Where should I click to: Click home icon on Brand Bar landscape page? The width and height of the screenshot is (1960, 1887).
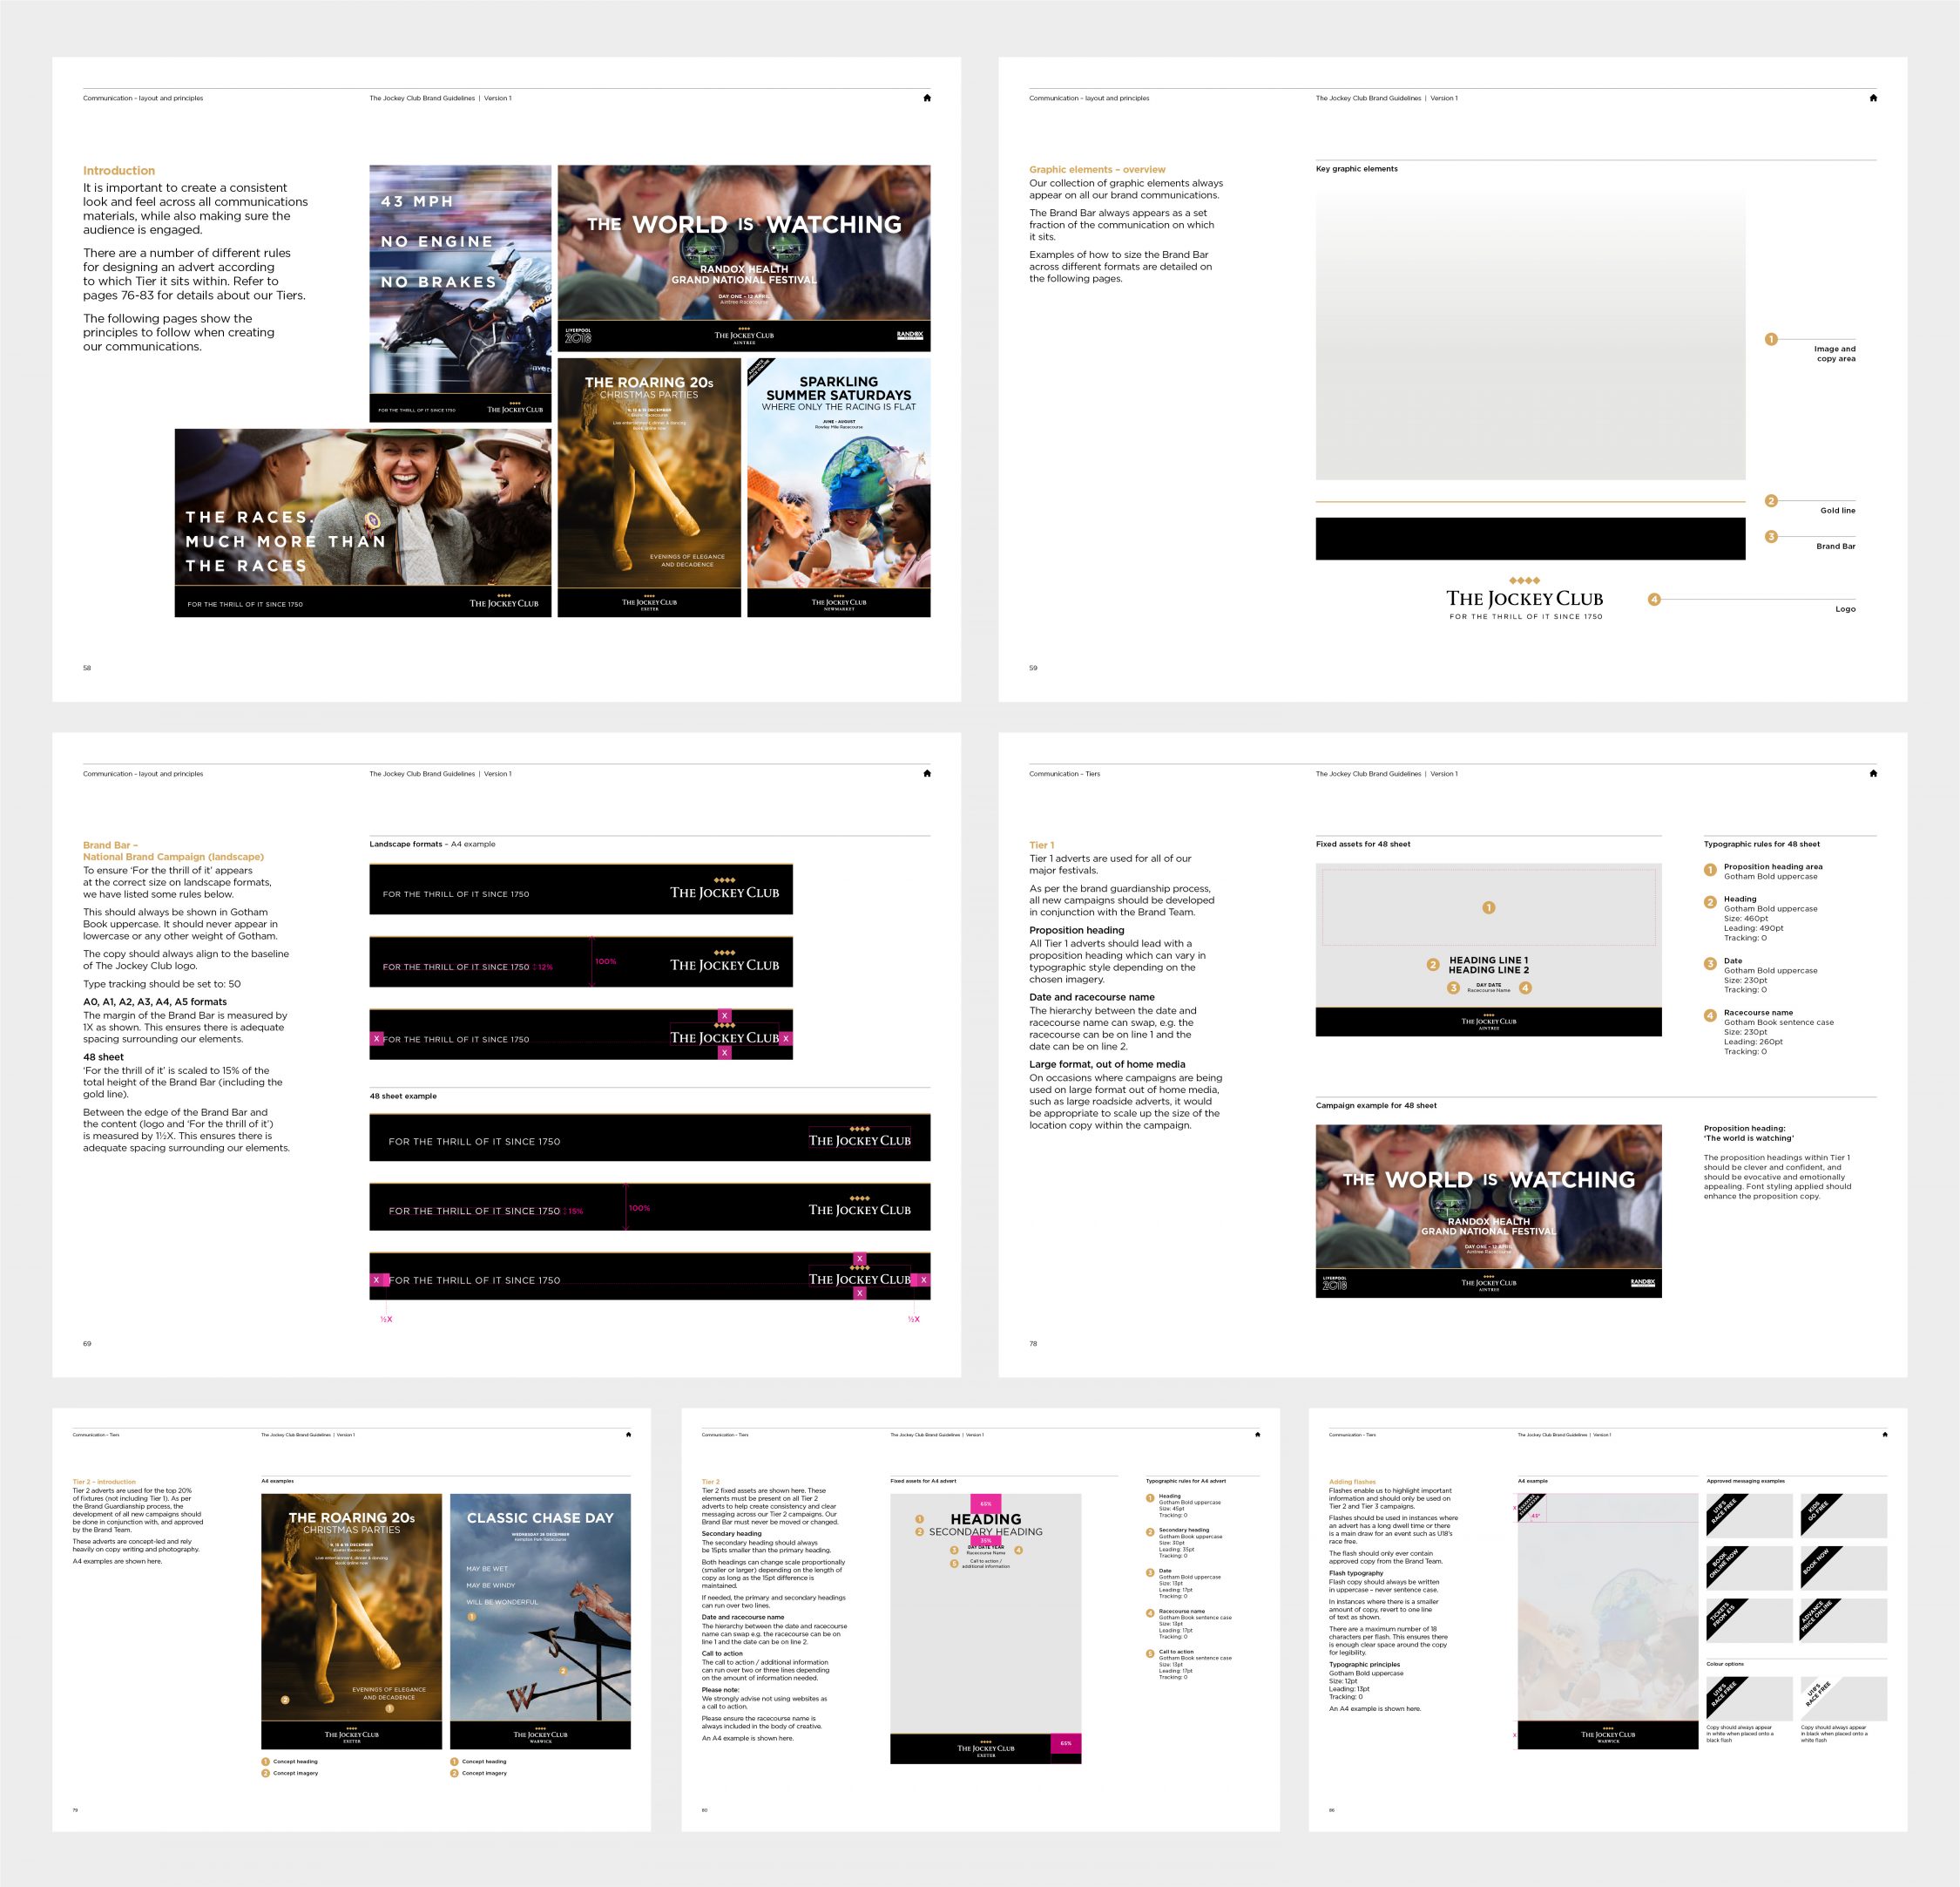[926, 773]
